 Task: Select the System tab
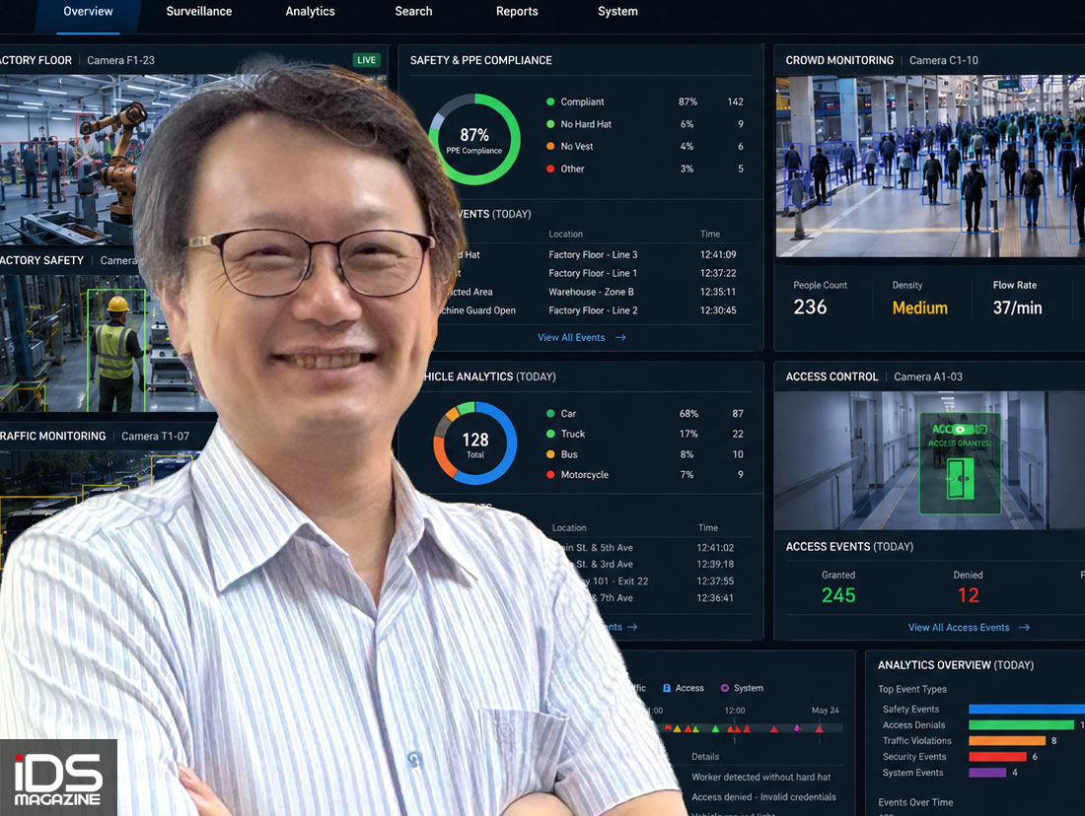pyautogui.click(x=617, y=12)
